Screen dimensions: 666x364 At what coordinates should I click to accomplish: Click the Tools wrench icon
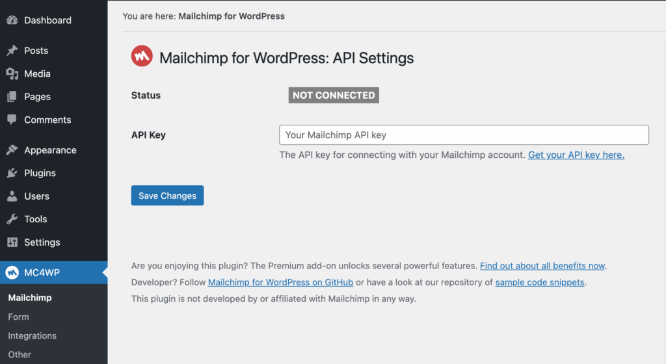click(12, 219)
